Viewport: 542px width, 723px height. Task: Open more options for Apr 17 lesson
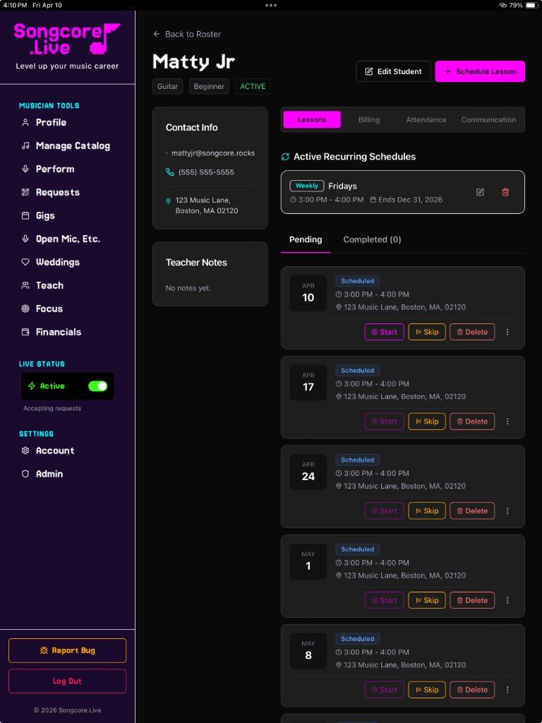point(507,422)
